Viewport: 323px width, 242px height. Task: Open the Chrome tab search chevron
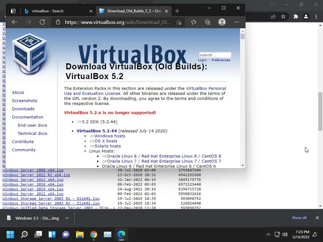pyautogui.click(x=272, y=4)
